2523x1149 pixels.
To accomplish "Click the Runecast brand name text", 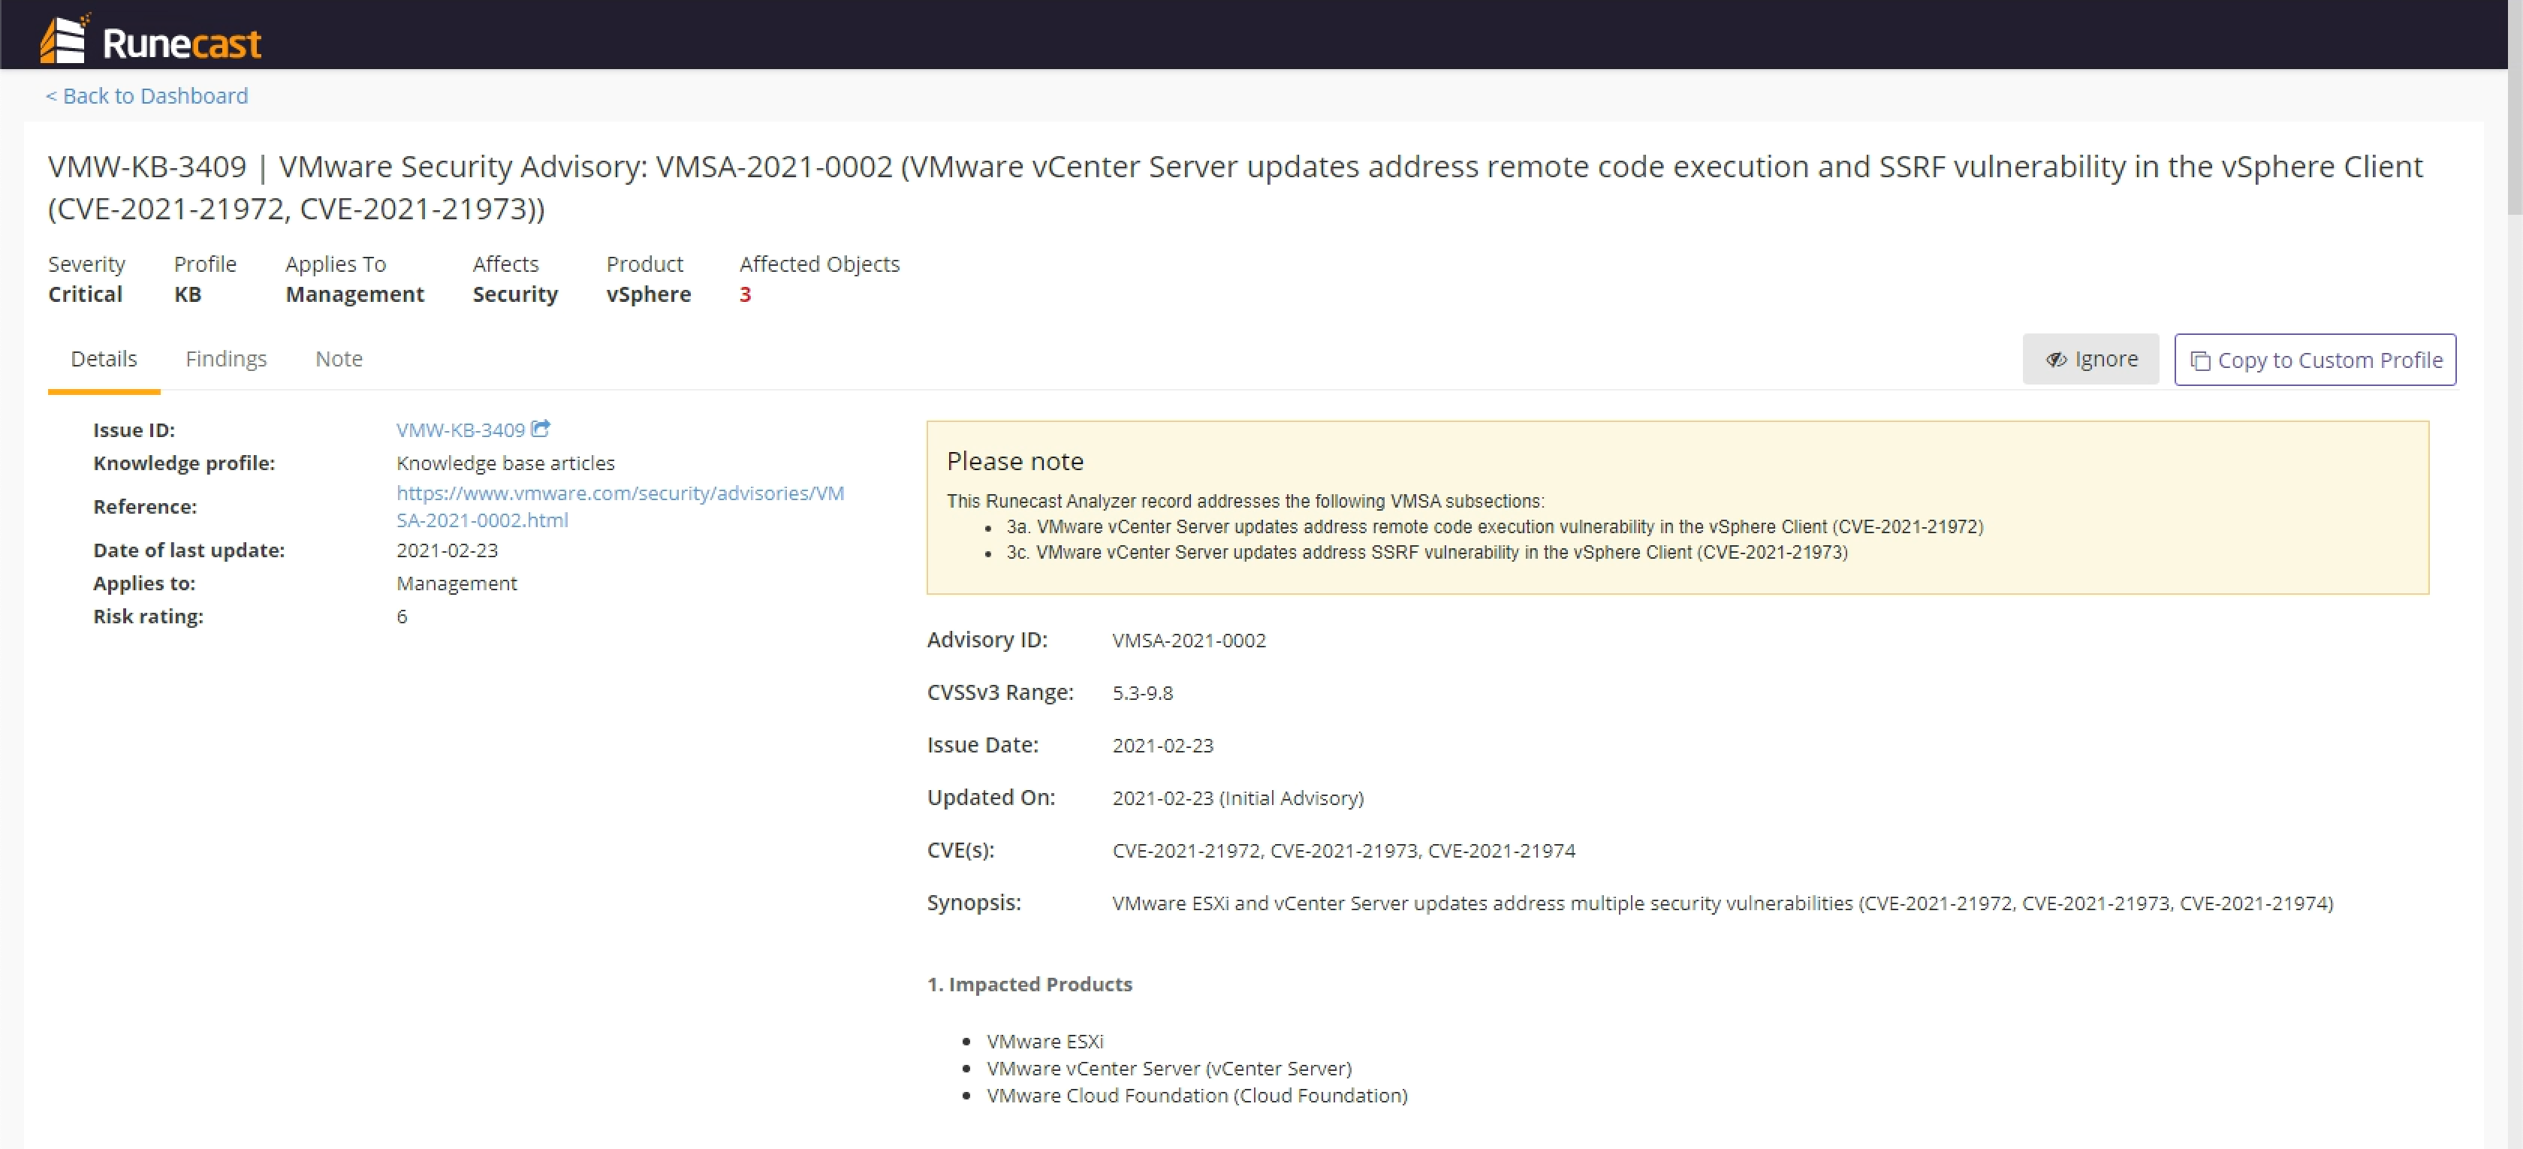I will [x=182, y=43].
